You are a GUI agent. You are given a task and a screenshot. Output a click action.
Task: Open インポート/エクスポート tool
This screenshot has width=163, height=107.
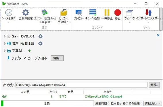coord(147,16)
